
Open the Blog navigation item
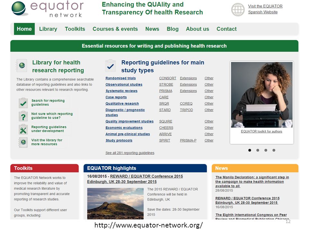pyautogui.click(x=173, y=29)
